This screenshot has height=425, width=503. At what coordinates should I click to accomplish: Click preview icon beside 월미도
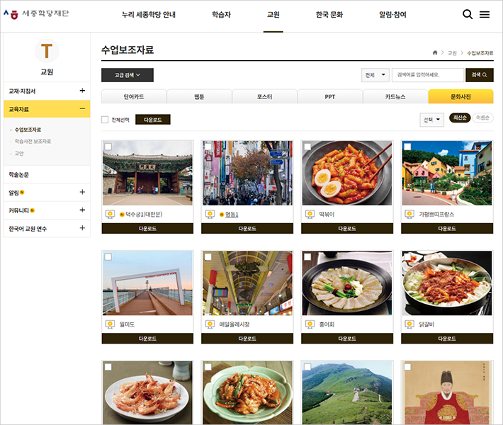point(110,324)
